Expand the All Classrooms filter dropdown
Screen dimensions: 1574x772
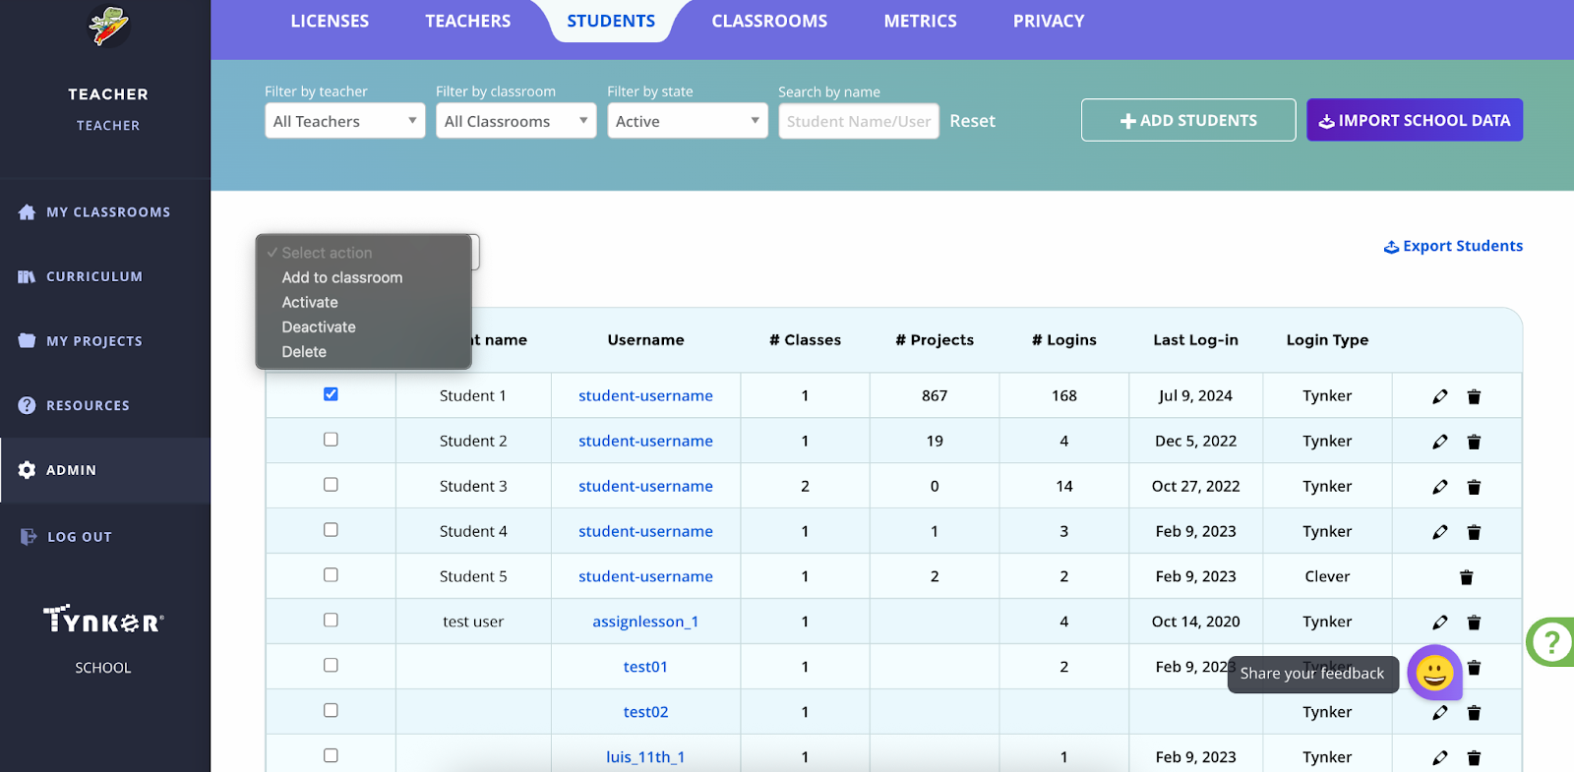(515, 121)
